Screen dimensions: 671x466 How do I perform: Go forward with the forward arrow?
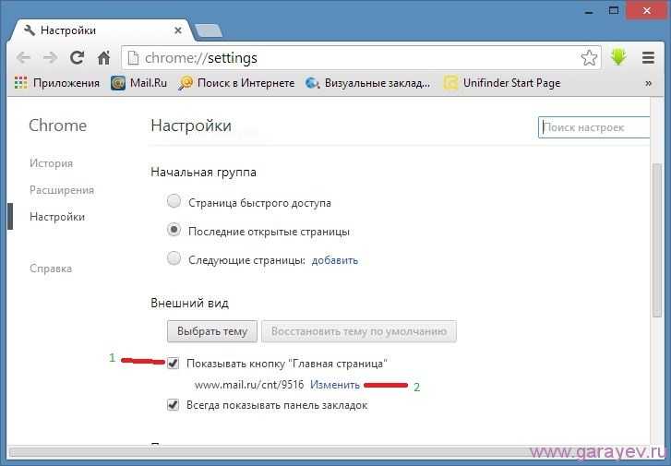(x=51, y=57)
